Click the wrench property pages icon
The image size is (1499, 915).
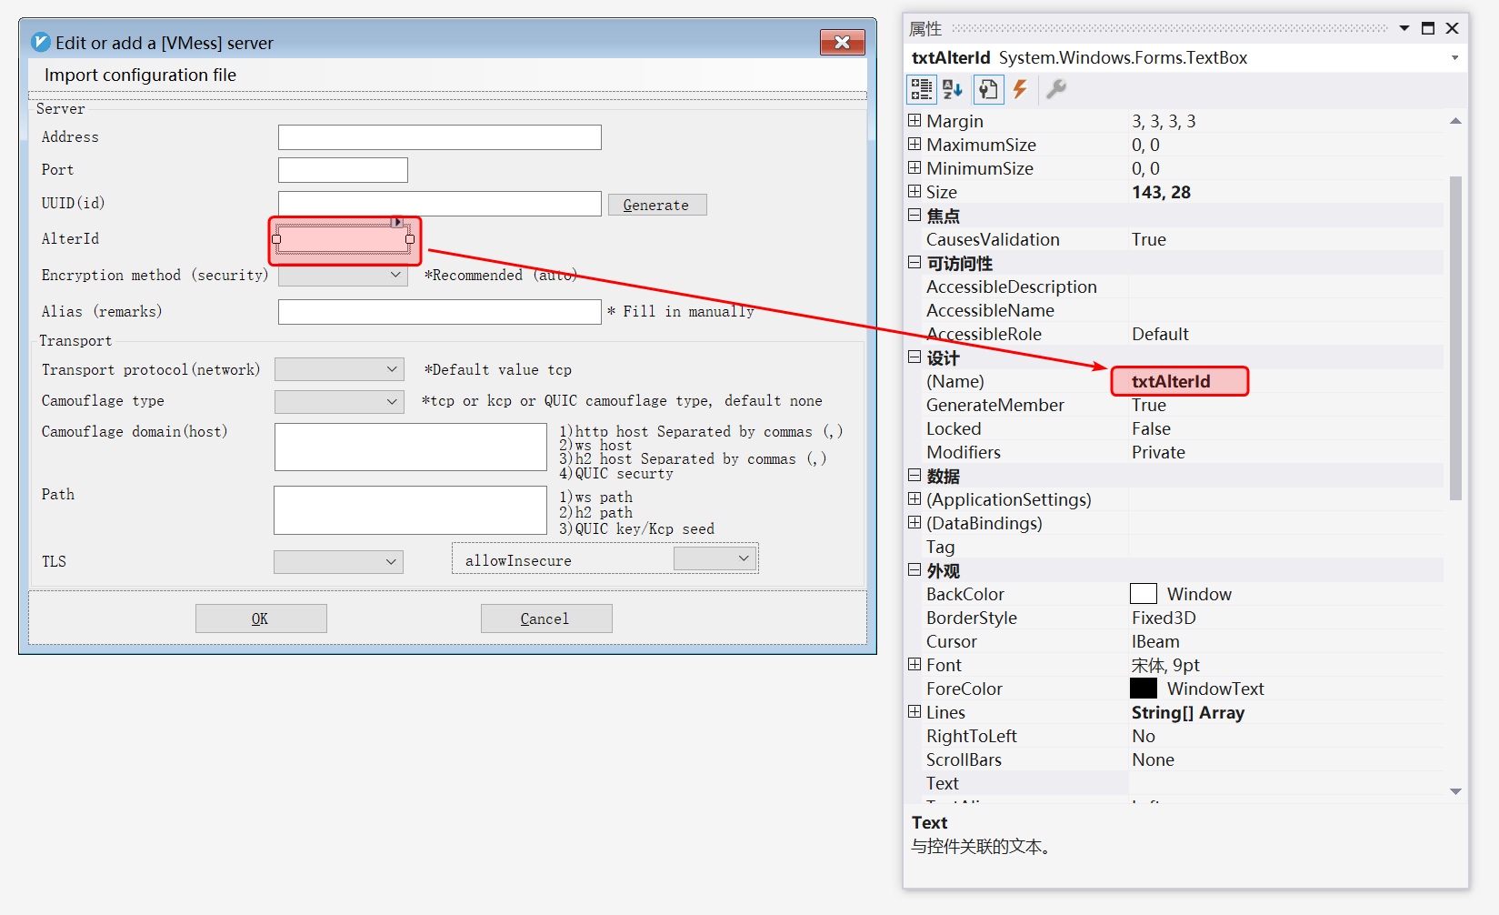[1055, 89]
